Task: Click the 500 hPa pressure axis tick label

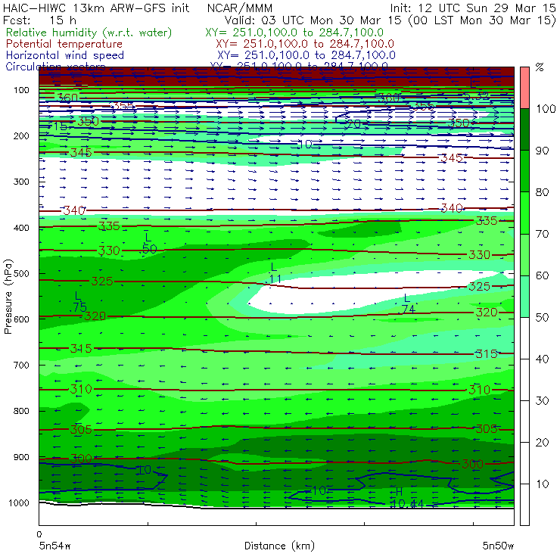Action: tap(21, 274)
